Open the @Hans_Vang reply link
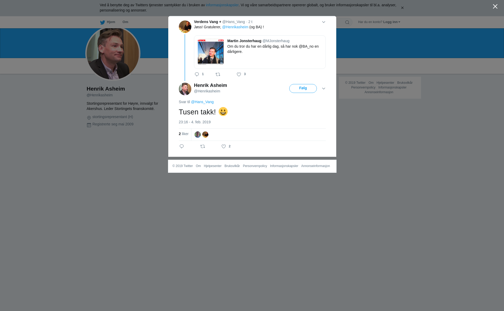The width and height of the screenshot is (504, 311). 202,102
